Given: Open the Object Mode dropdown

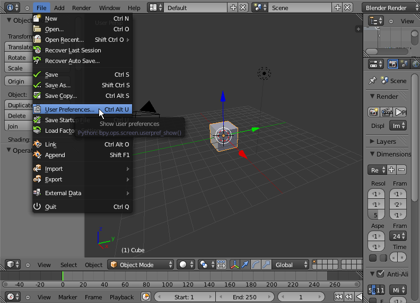Looking at the screenshot, I should coord(141,265).
